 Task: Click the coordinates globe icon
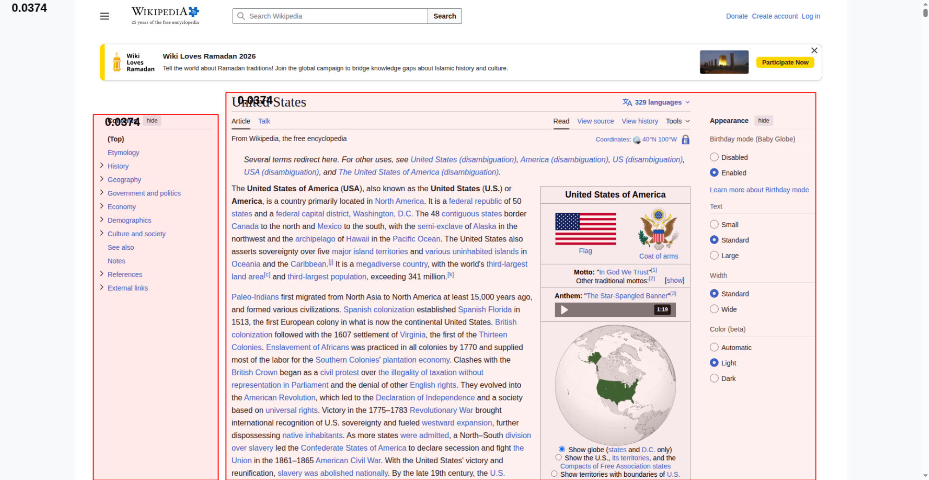pos(636,140)
